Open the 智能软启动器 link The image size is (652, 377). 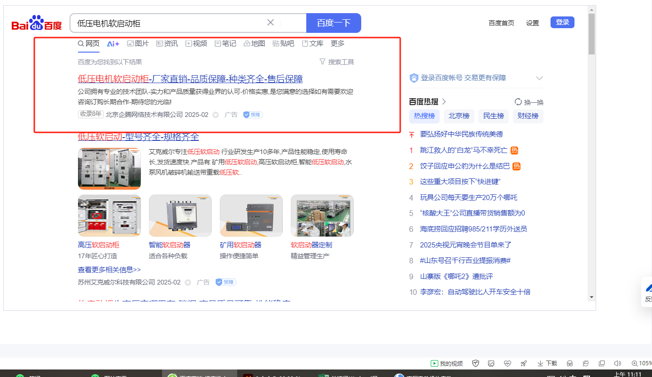(x=170, y=245)
